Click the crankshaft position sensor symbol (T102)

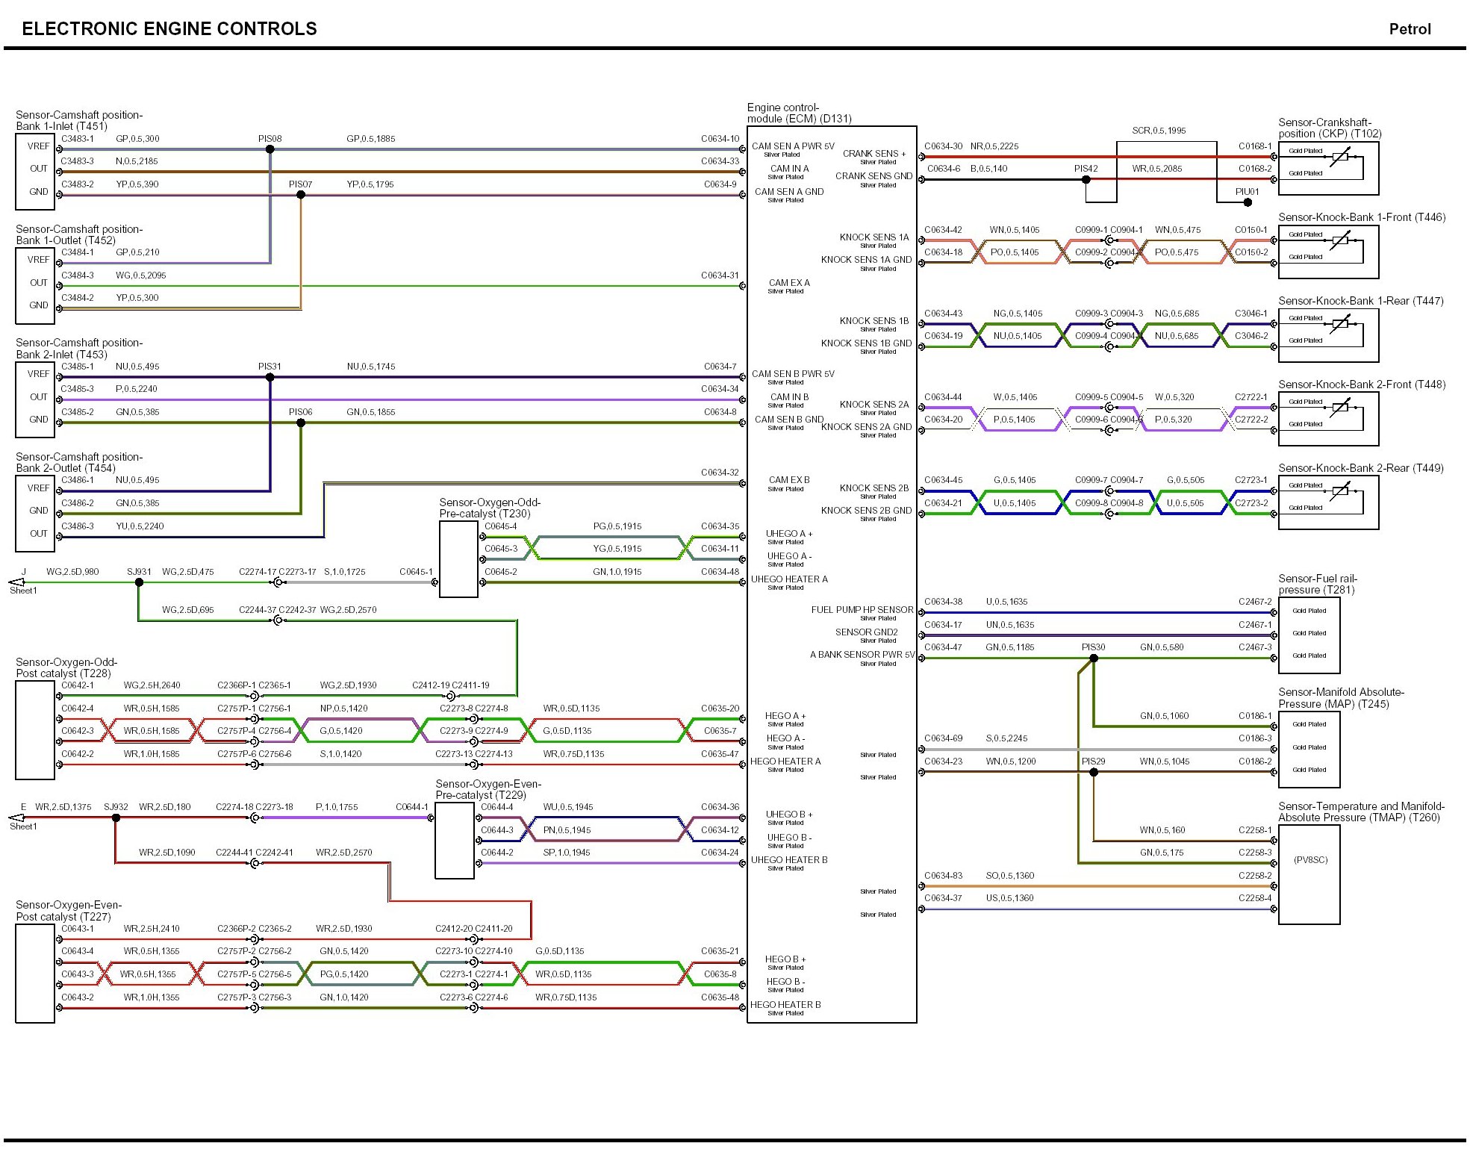click(1340, 157)
